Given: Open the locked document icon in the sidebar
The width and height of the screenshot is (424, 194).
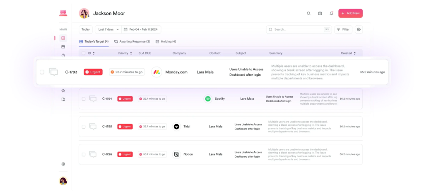Looking at the screenshot, I should [x=63, y=99].
